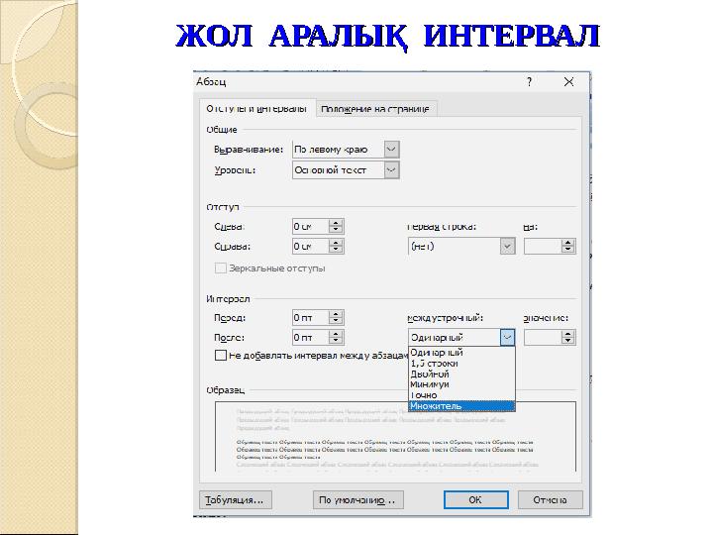Collapse the междустрочный dropdown arrow
713x535 pixels.
point(507,338)
